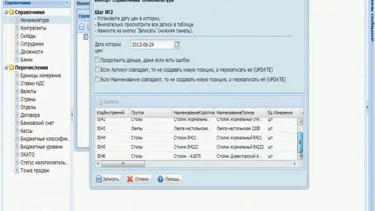This screenshot has width=375, height=211.
Task: Open Банковский счет item
Action: (x=37, y=122)
